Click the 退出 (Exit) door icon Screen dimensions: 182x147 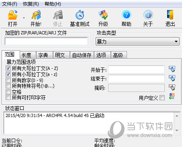pos(170,15)
